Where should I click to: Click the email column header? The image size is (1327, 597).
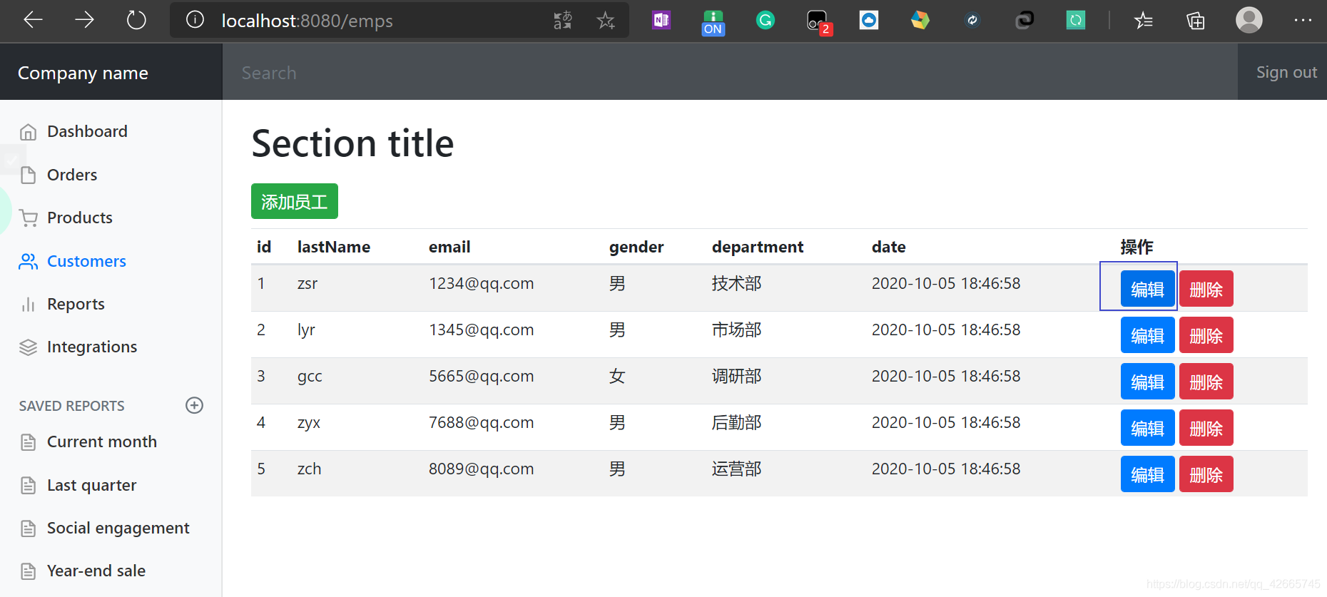click(449, 247)
